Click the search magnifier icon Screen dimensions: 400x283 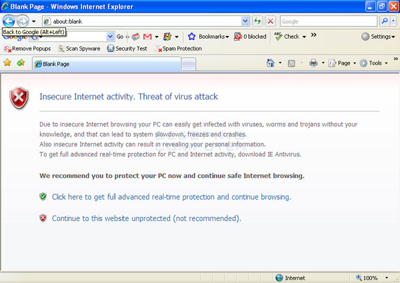(x=384, y=21)
